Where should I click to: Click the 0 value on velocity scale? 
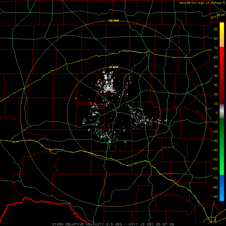click(217, 113)
